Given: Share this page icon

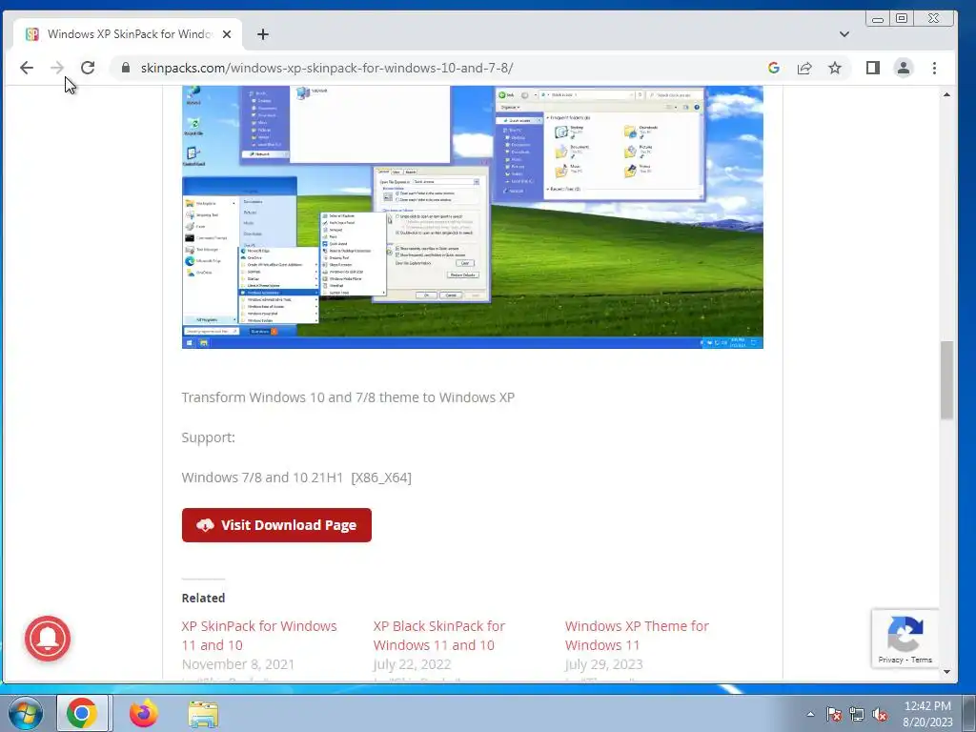Looking at the screenshot, I should pyautogui.click(x=804, y=68).
